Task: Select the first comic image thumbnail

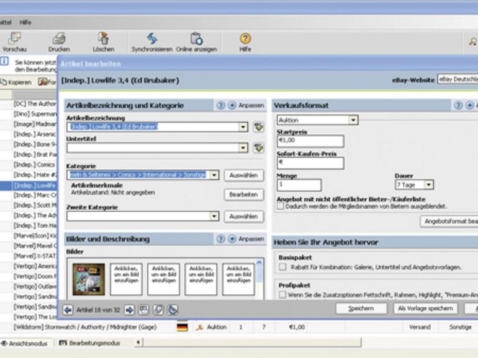Action: (x=88, y=279)
